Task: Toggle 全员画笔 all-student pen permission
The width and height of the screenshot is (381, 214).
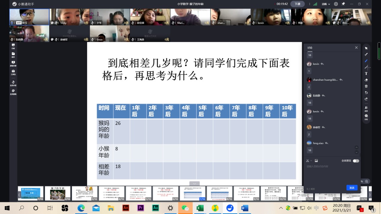Action: 13,92
